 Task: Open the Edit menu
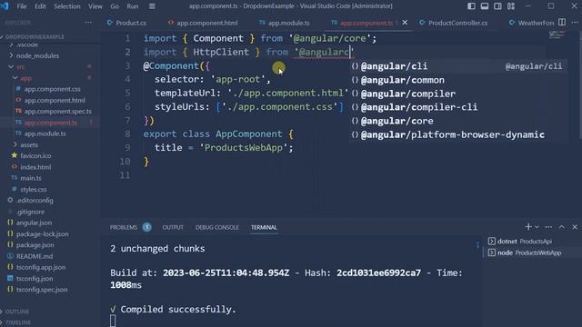[40, 6]
